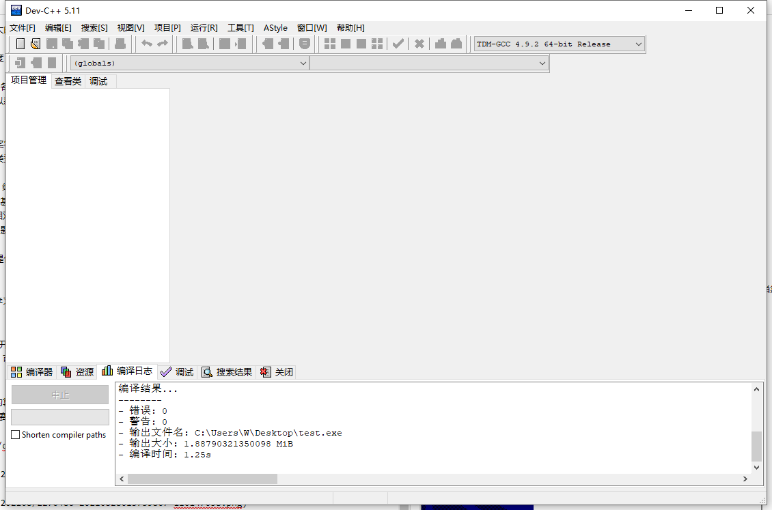Click the 警告: 0 log line
772x510 pixels.
point(143,421)
